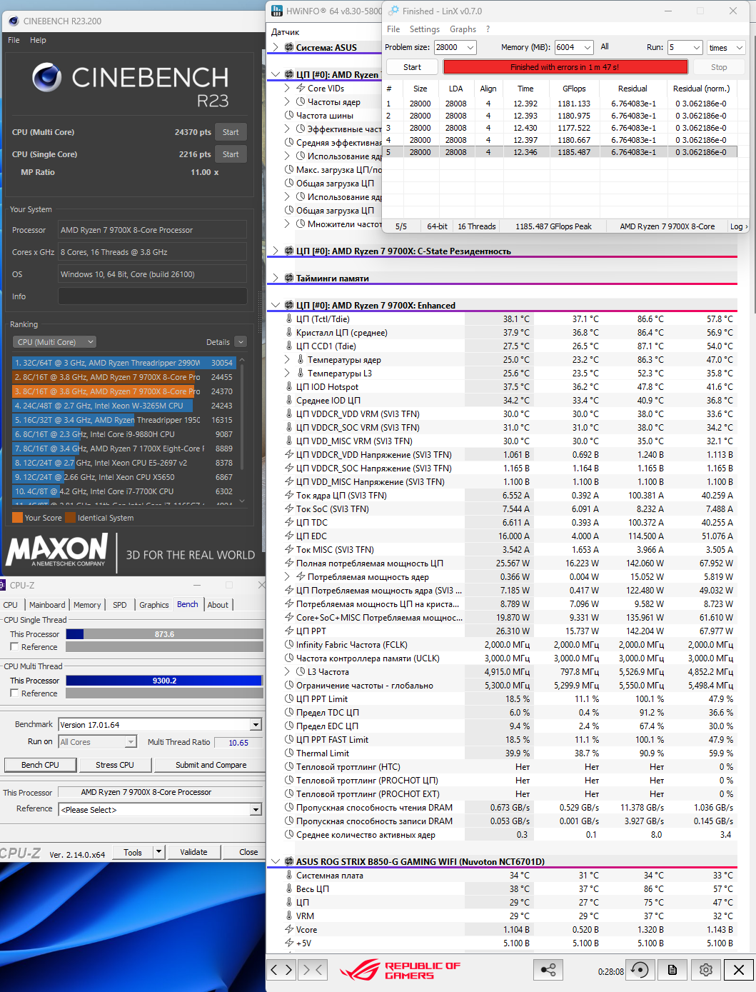Open Cinebench Help menu

pyautogui.click(x=38, y=40)
